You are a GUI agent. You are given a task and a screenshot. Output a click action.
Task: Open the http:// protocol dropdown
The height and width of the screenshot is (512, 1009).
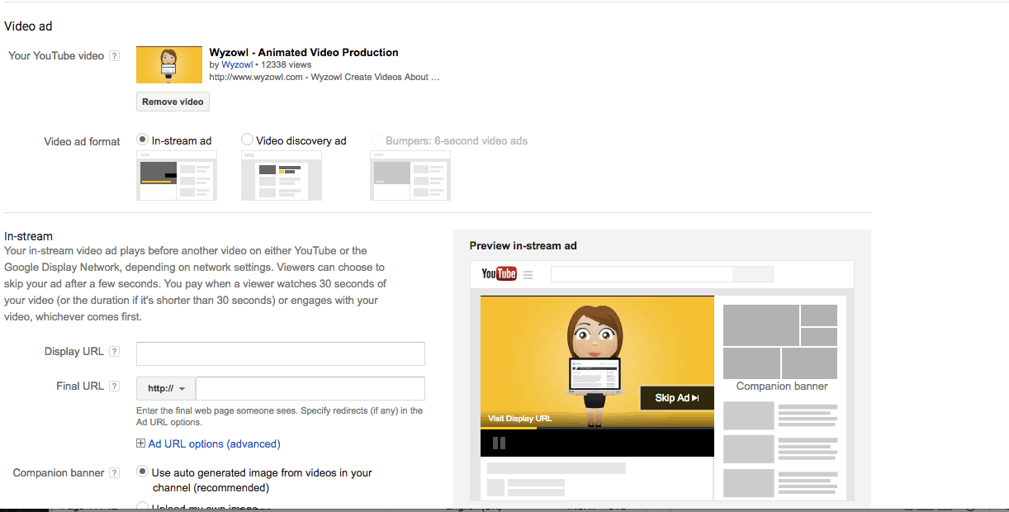[x=165, y=388]
